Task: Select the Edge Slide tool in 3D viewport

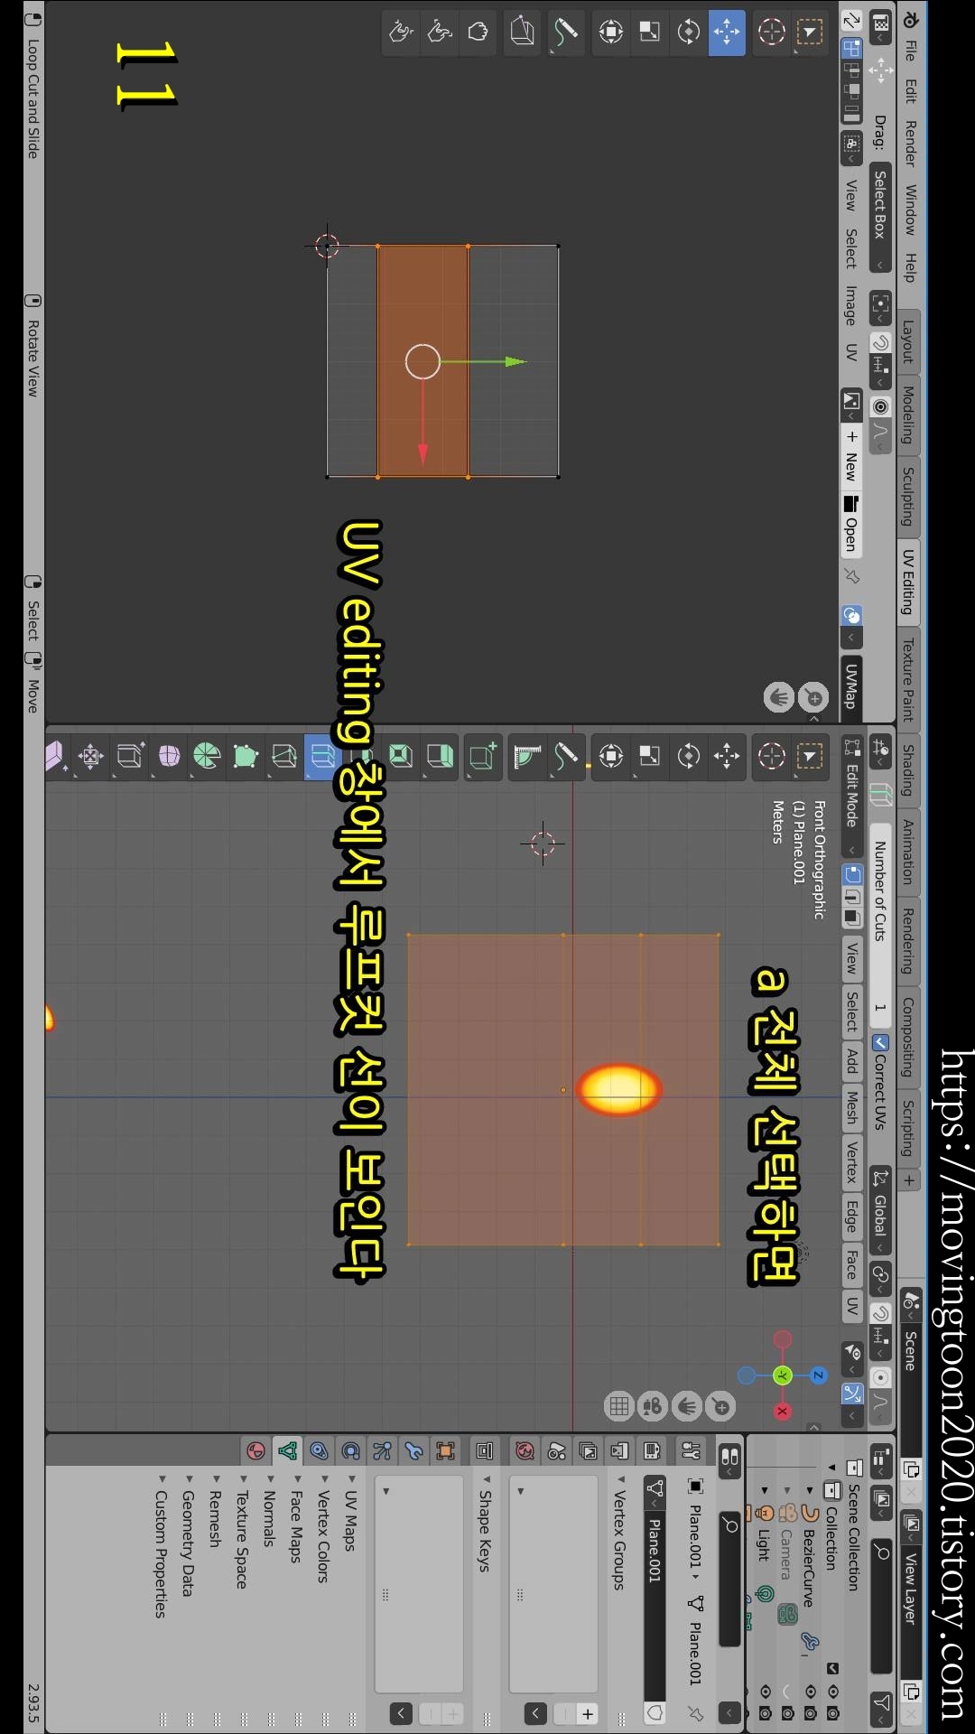Action: pyautogui.click(x=129, y=756)
